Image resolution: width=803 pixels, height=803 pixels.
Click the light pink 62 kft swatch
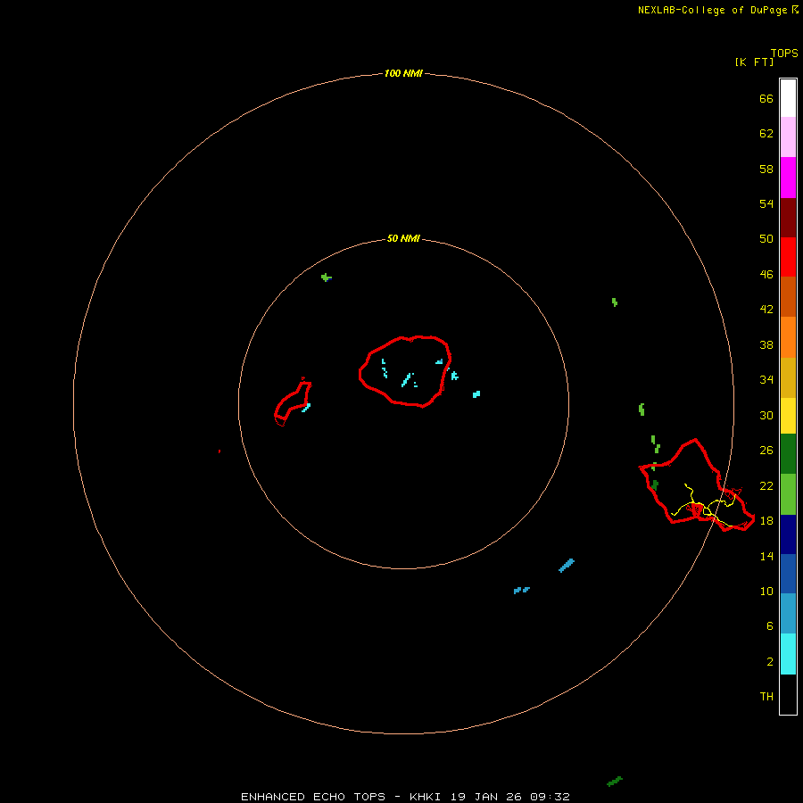pos(788,137)
